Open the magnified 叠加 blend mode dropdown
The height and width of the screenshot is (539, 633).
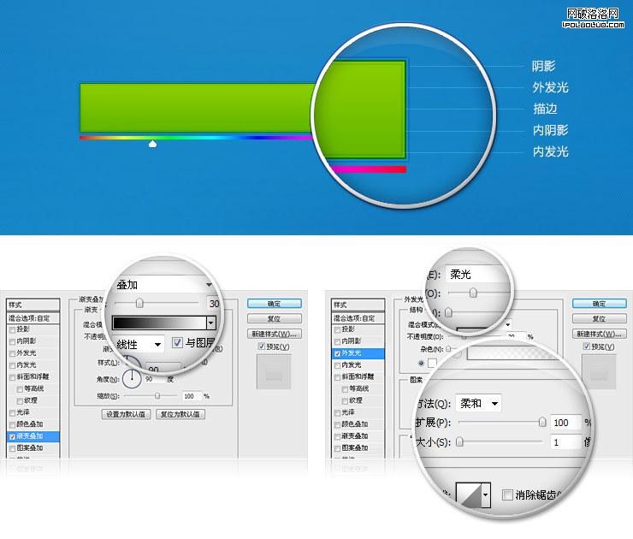164,285
